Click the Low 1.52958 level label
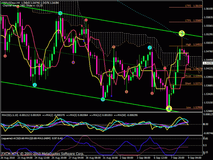 pos(194,107)
